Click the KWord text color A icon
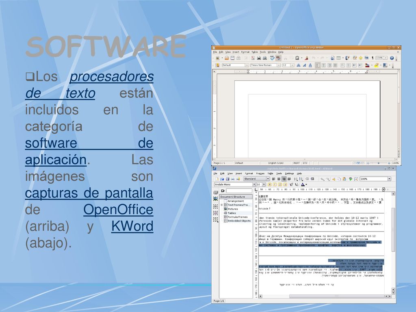Screen dimensions: 416x312 click(x=303, y=184)
